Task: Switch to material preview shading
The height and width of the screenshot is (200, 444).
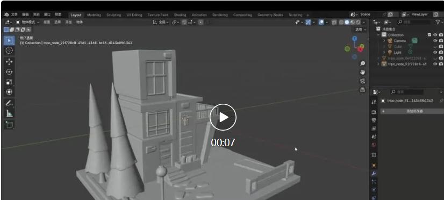Action: [x=353, y=22]
